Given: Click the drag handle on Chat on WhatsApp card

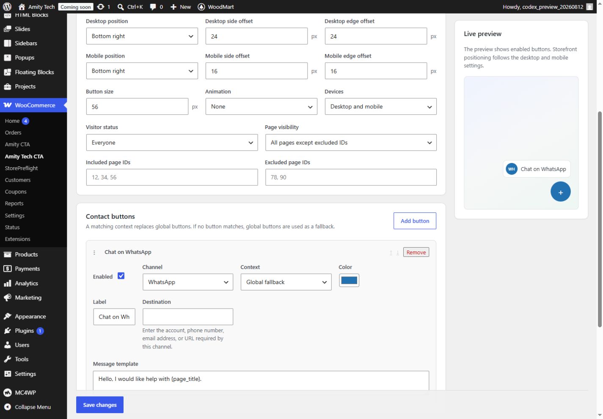Looking at the screenshot, I should pyautogui.click(x=94, y=252).
